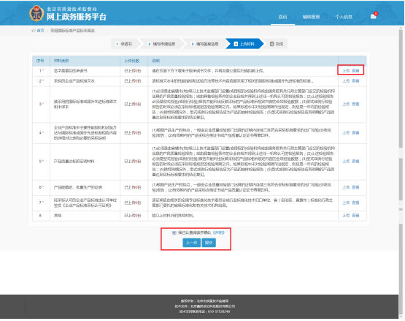Click the government emblem logo in header
Screen dimensions: 405x321
click(36, 13)
